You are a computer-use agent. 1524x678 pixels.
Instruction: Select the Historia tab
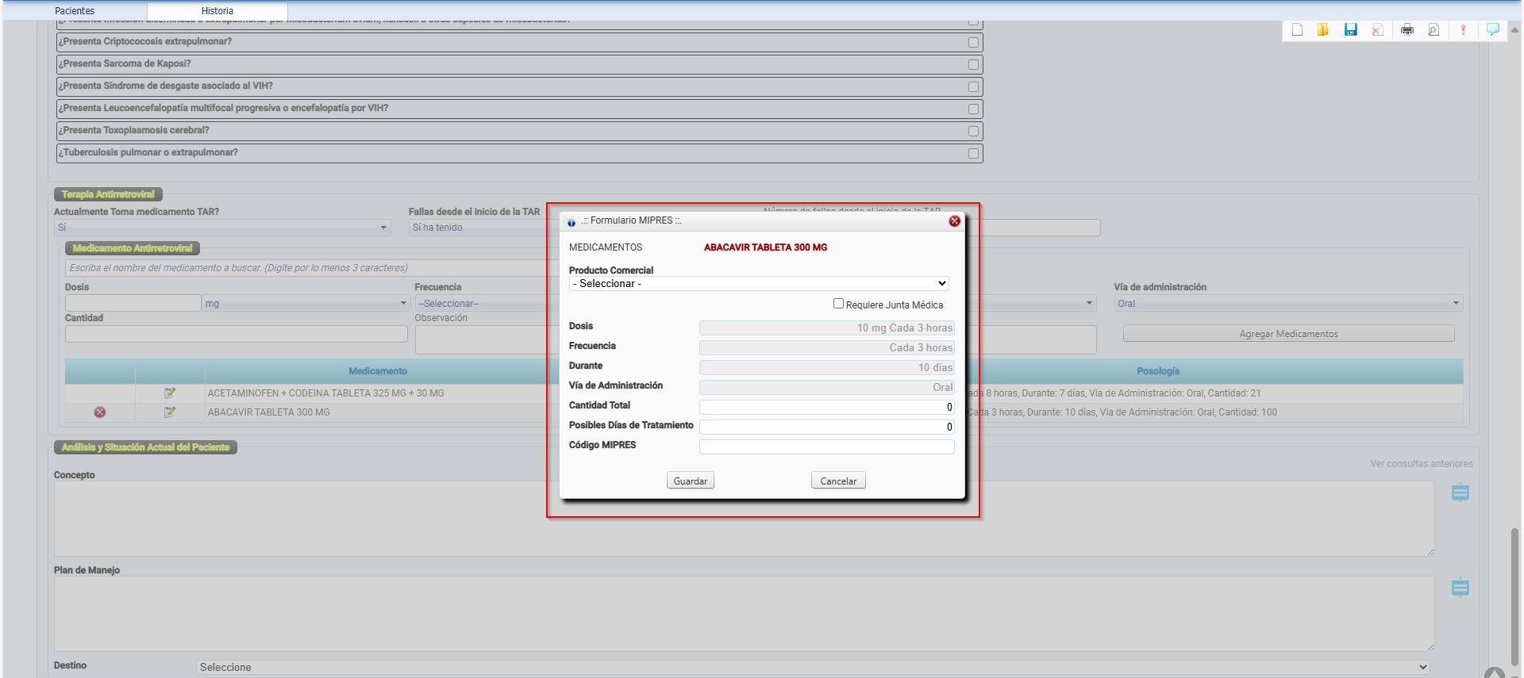(x=217, y=11)
